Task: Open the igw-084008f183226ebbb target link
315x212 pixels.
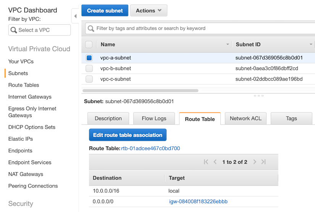Action: click(198, 202)
